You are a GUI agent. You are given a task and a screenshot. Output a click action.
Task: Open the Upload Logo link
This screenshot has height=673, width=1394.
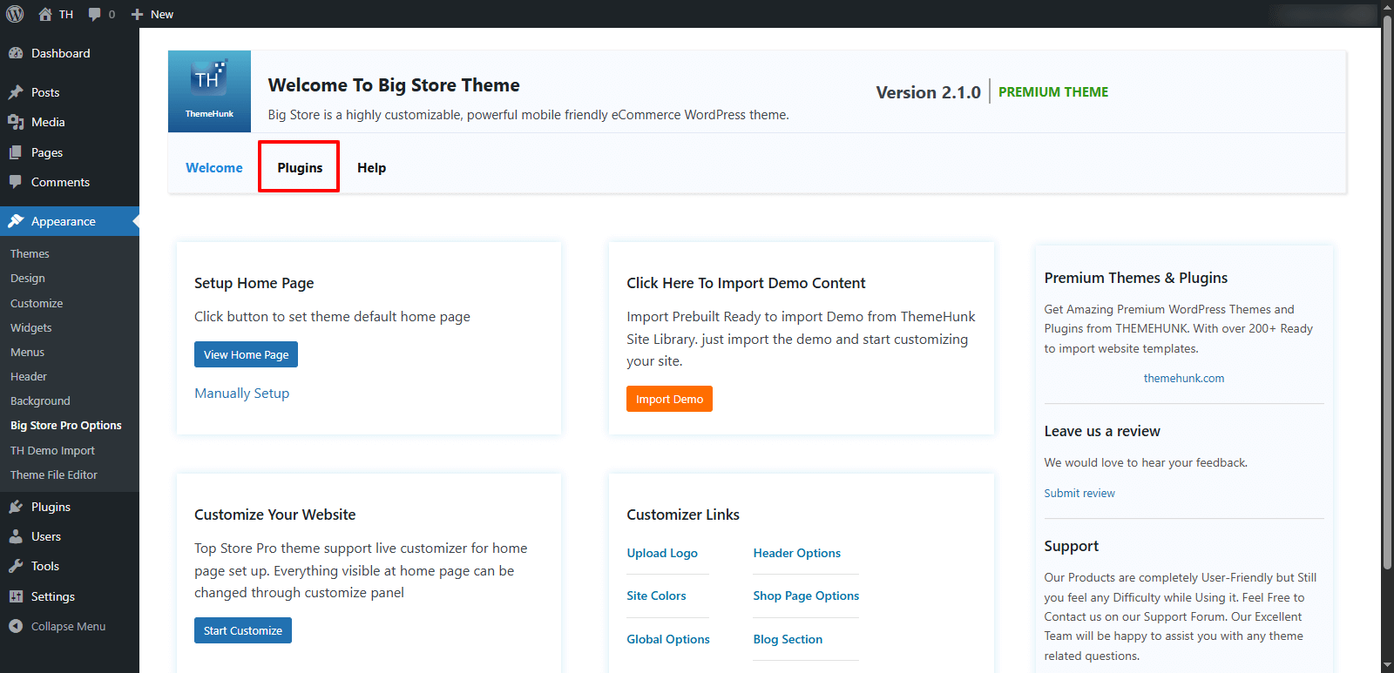pos(662,553)
